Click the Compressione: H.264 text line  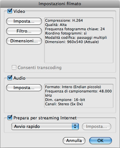pos(64,20)
